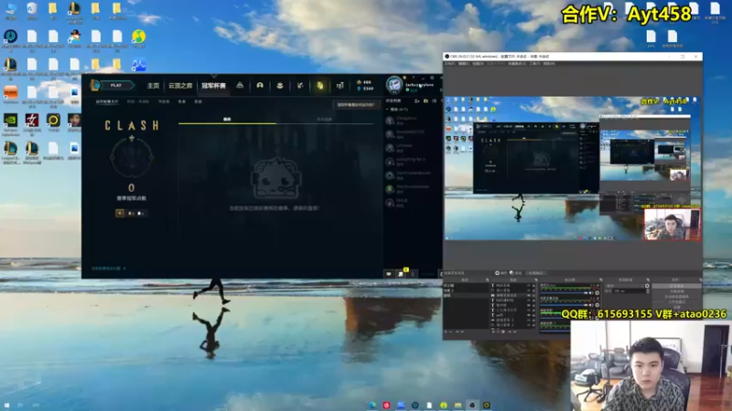Select the highlighted video capture source row
Screen dimensions: 732x411
point(513,295)
